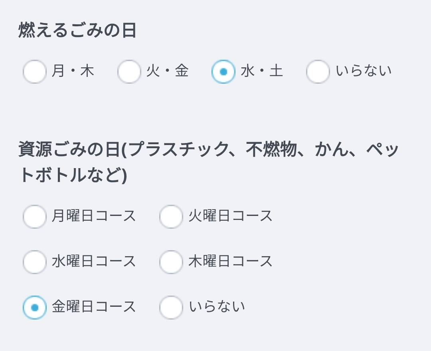Image resolution: width=431 pixels, height=351 pixels.
Task: Select the 水・土 radio button
Action: click(x=223, y=72)
